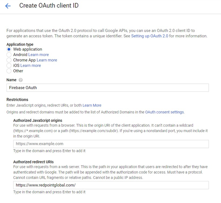Open the Setting up OAuth 2.0 link

(x=149, y=36)
